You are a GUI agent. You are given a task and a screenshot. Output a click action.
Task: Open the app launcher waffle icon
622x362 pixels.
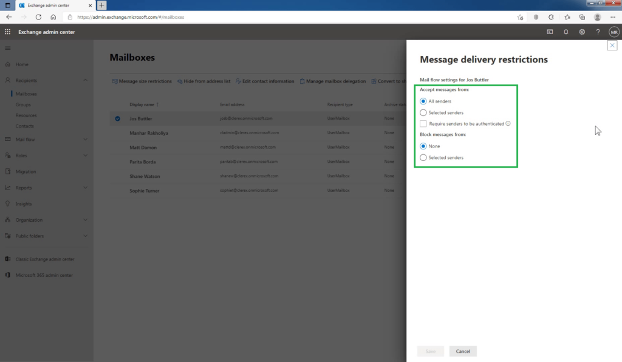7,32
